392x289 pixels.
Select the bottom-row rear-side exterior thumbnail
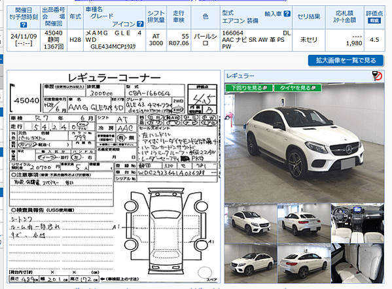[x=304, y=263]
